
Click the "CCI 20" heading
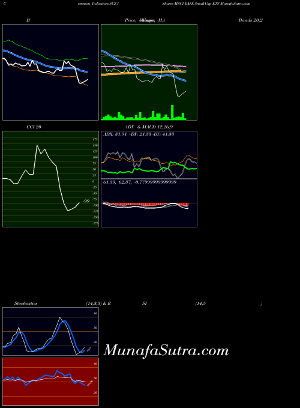point(34,127)
